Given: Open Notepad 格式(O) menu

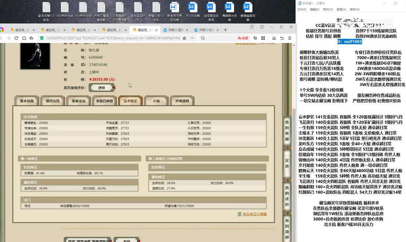Looking at the screenshot, I should 328,9.
